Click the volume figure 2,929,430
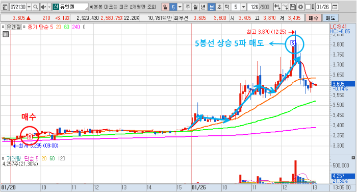The image size is (357, 192). coord(88,18)
